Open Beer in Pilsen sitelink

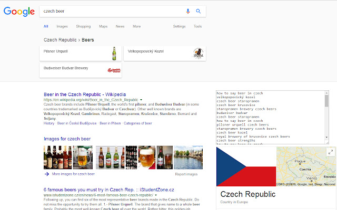pyautogui.click(x=110, y=123)
